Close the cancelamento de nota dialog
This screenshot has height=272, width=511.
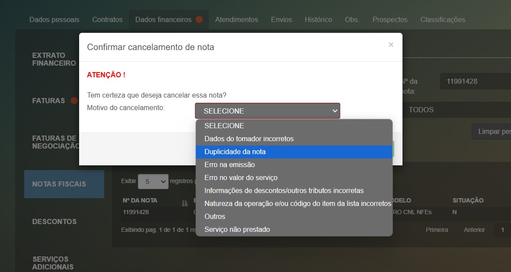pos(391,44)
